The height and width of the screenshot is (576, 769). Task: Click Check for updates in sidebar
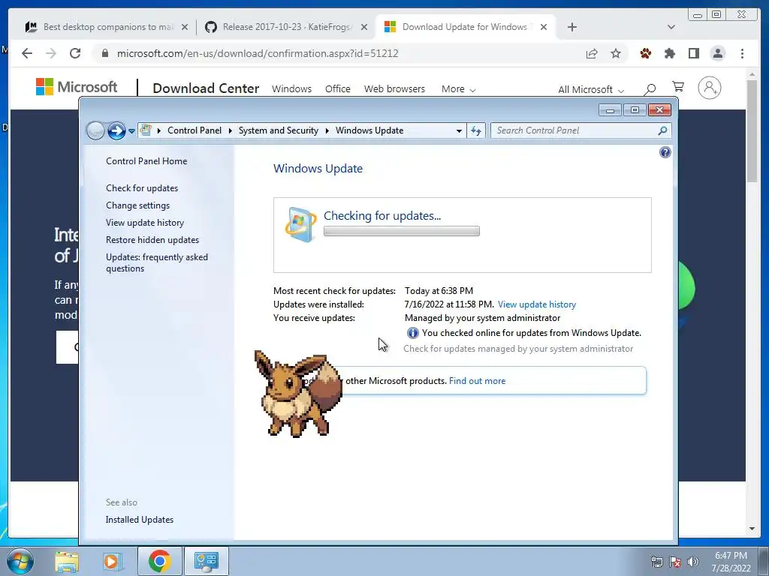pyautogui.click(x=142, y=188)
